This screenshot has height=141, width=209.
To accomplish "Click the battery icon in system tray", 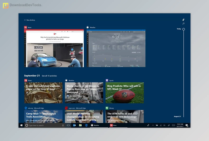I will pyautogui.click(x=157, y=125).
